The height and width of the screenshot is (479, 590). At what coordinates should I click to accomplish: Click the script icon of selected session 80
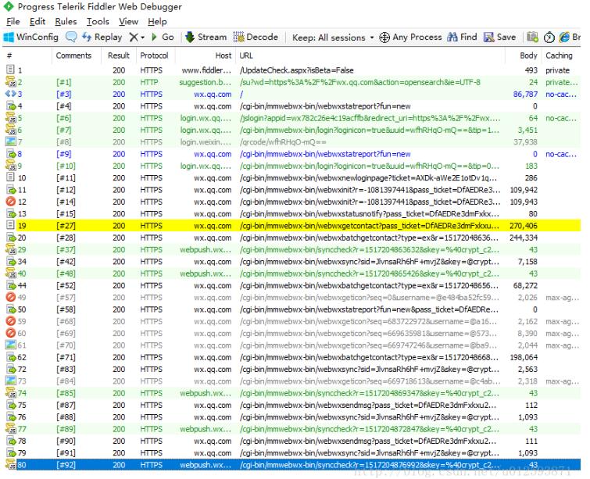(10, 465)
